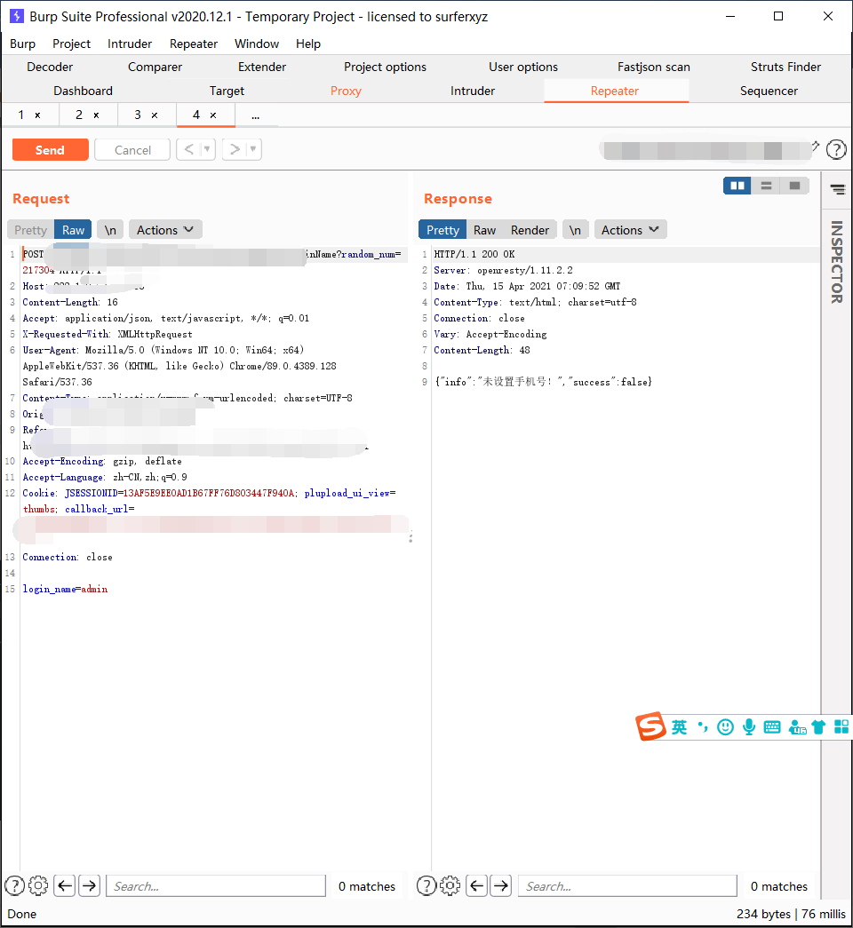Go to next request in history

click(x=235, y=149)
